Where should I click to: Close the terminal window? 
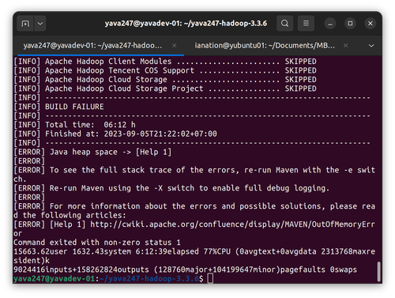(x=370, y=24)
